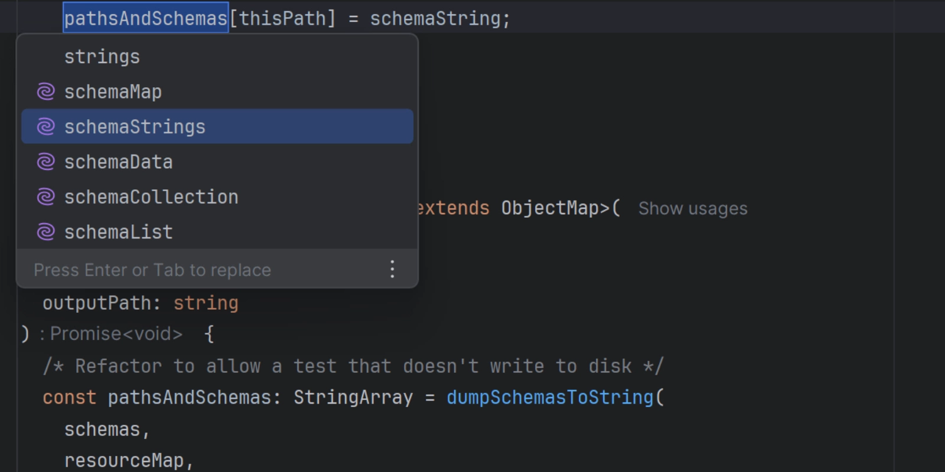Click the StringArray type annotation
The height and width of the screenshot is (472, 945).
click(x=353, y=397)
